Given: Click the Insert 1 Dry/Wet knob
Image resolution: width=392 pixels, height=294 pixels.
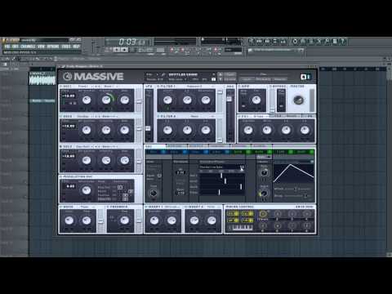Looking at the screenshot, I should tap(154, 220).
